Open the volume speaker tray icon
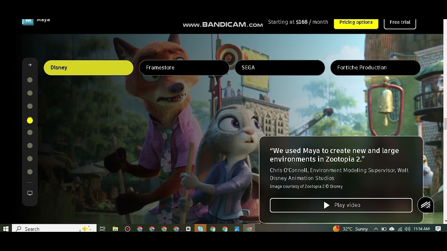The image size is (447, 251). click(407, 229)
